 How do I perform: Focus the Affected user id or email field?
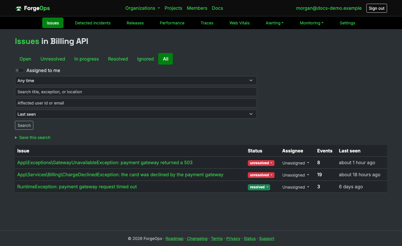136,103
